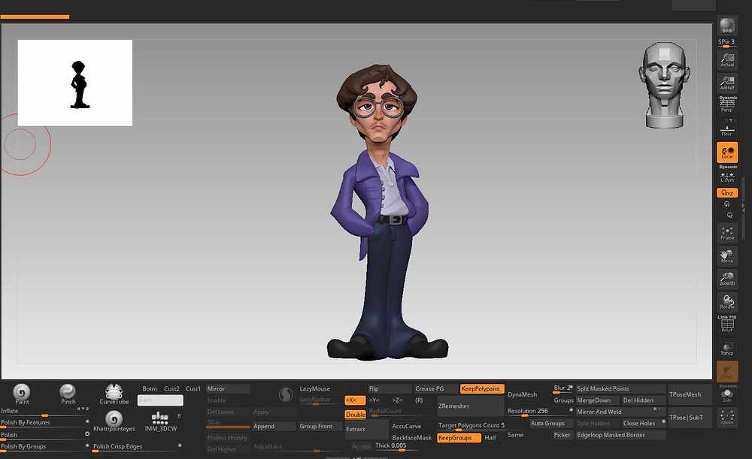Toggle the Local symmetry orange button
The image size is (752, 459).
(x=727, y=152)
